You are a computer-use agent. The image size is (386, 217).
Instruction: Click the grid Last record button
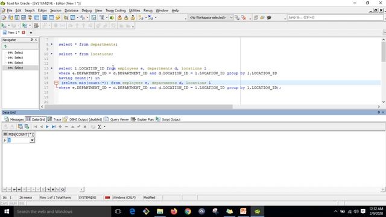point(54,127)
